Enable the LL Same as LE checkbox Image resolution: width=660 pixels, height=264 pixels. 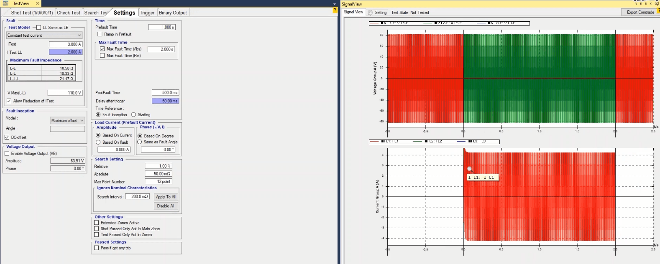pos(39,28)
